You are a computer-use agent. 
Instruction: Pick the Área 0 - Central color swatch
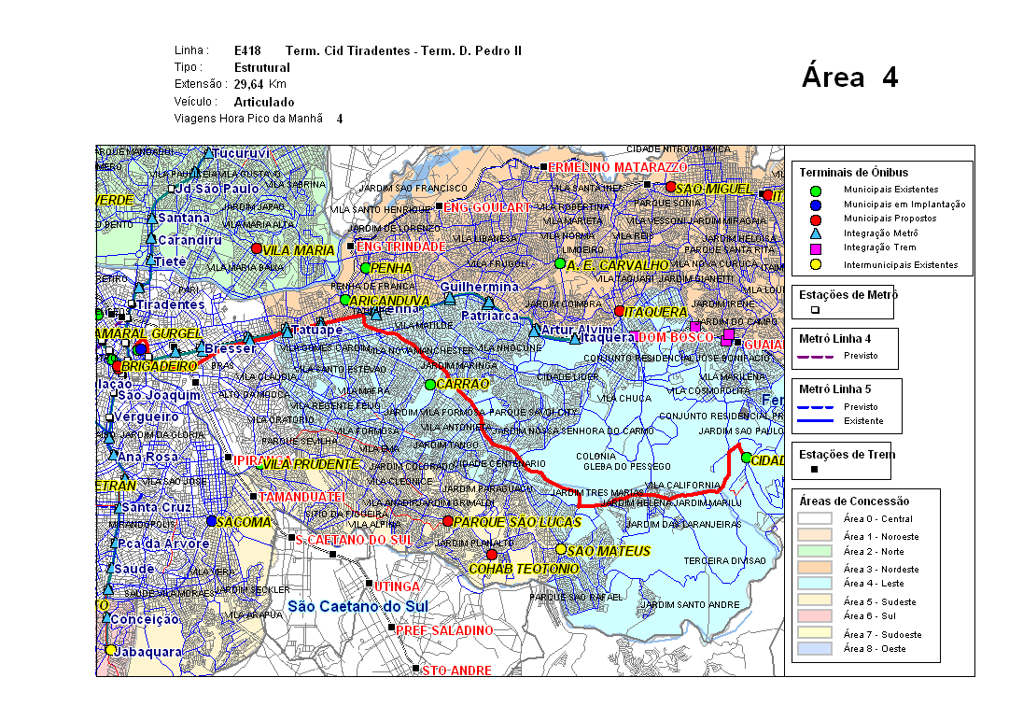(x=815, y=518)
